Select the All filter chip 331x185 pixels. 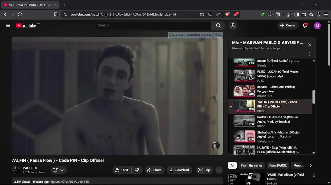(x=232, y=165)
